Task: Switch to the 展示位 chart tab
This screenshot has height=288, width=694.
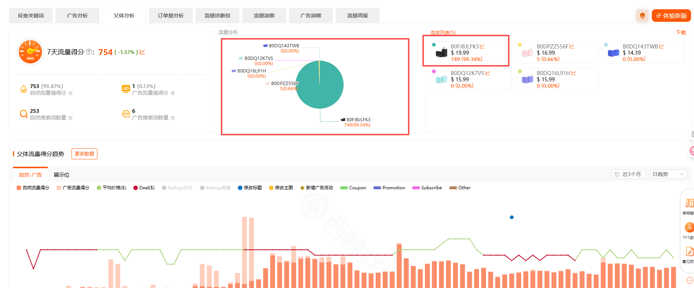Action: tap(62, 175)
